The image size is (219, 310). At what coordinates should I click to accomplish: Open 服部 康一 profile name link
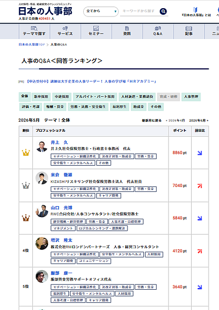[61, 273]
